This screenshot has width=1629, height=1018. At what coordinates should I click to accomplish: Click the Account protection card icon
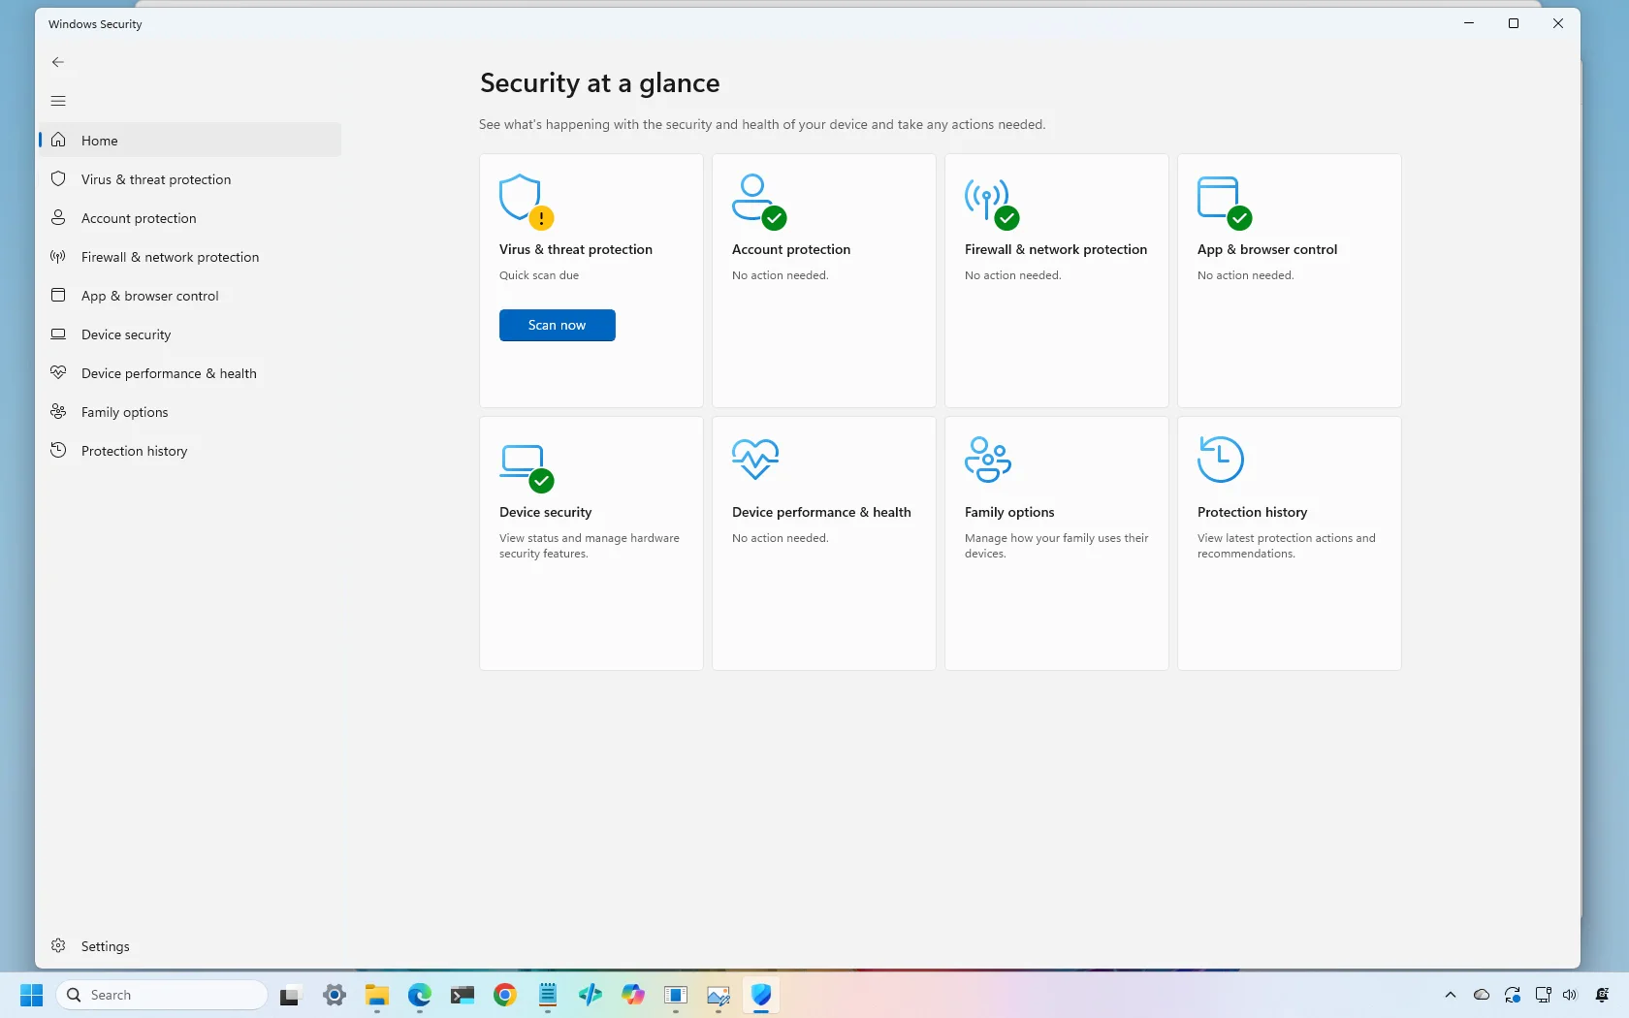pos(758,202)
